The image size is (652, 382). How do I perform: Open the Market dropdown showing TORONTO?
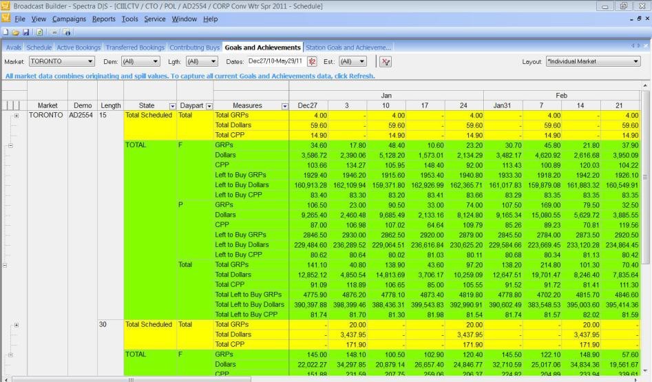coord(62,61)
